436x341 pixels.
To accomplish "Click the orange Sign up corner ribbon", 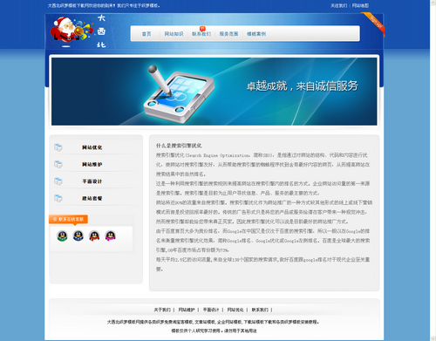I will pyautogui.click(x=374, y=24).
